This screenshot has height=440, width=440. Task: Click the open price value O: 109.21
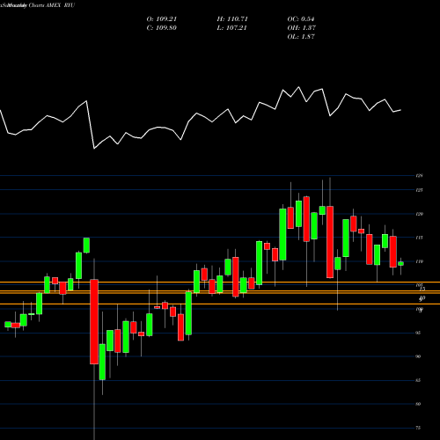[x=162, y=19]
